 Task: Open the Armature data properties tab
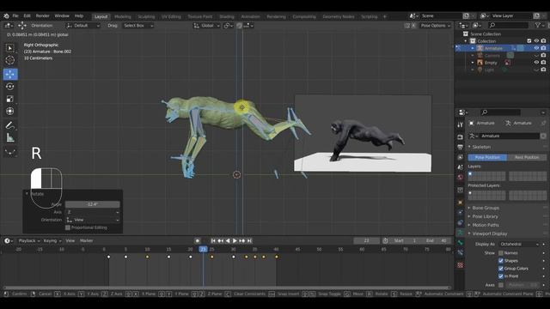[461, 233]
